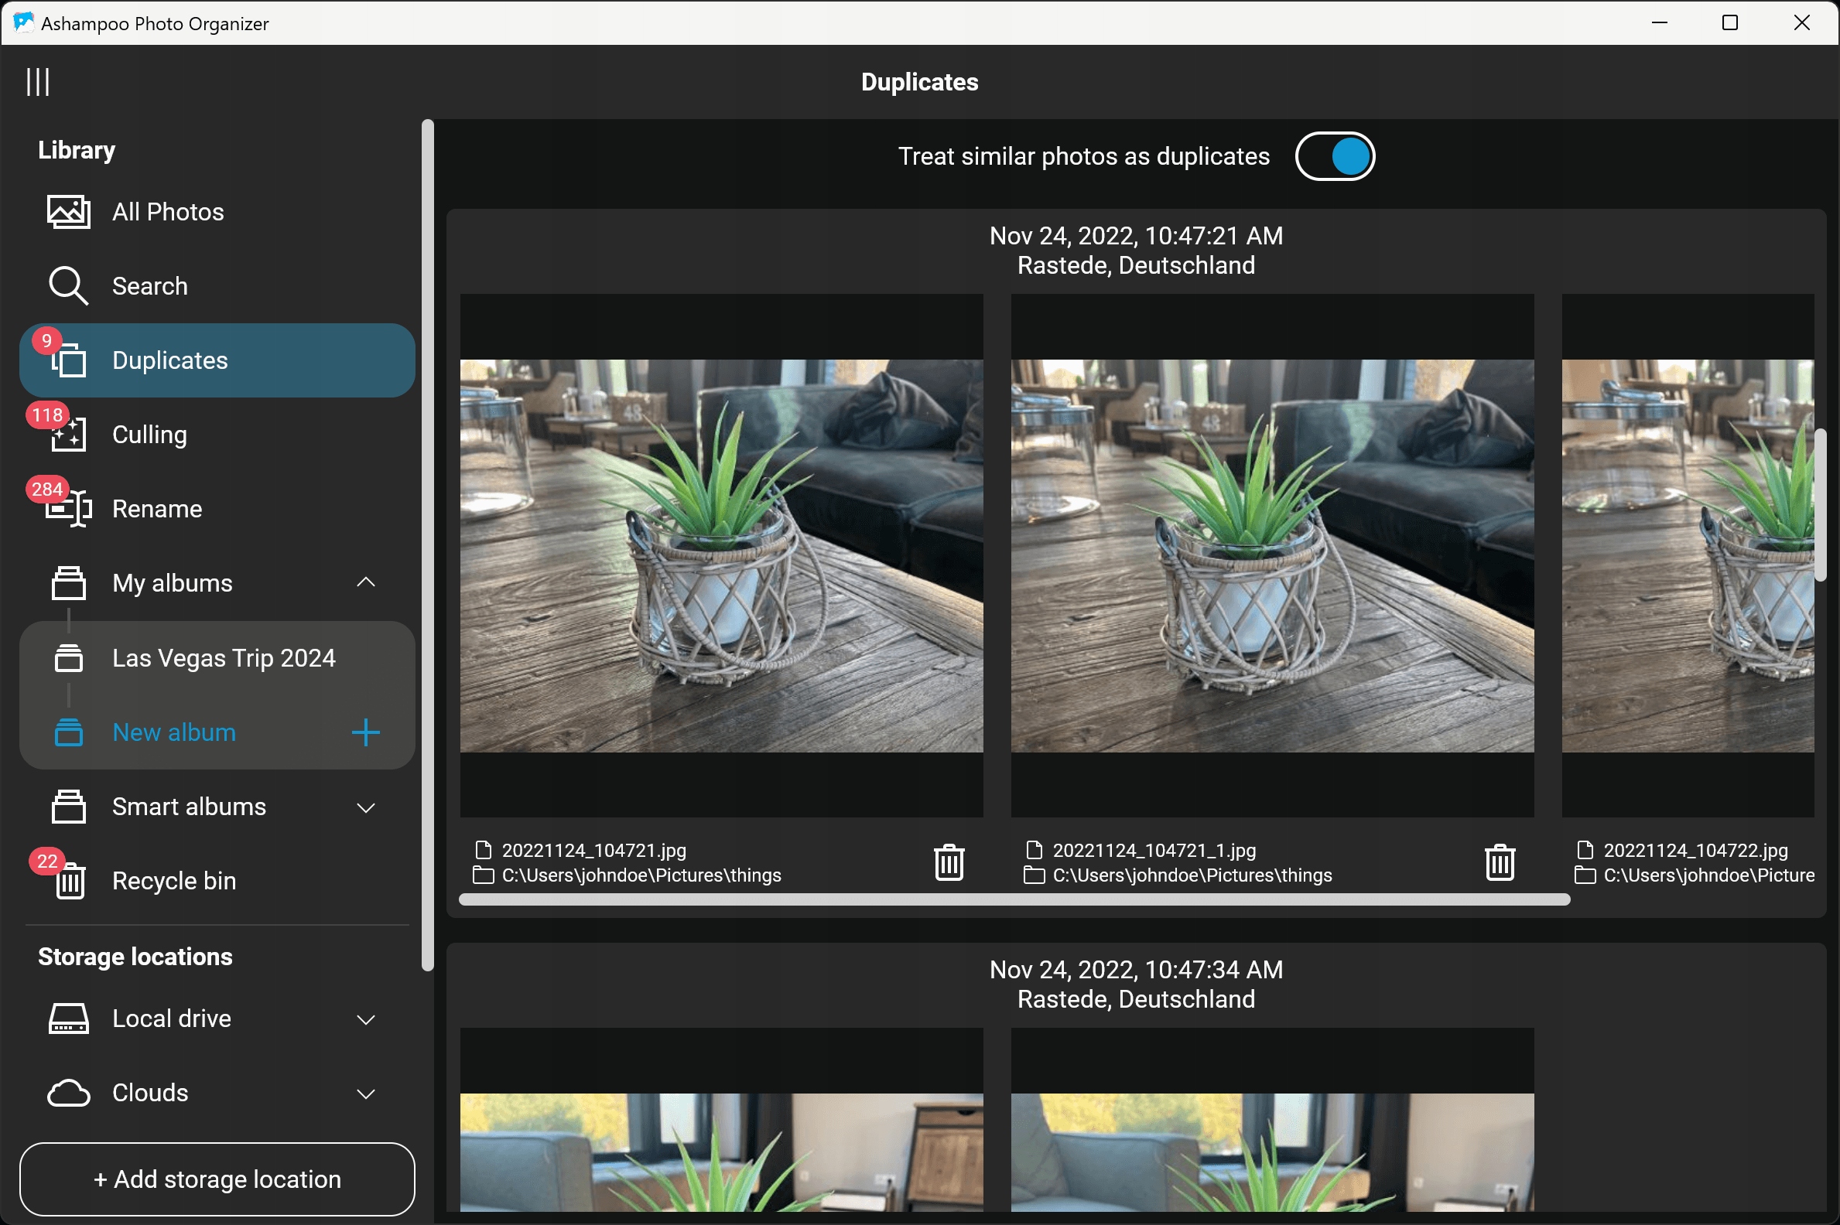Delete 20221124_104721_1.jpg using trash icon
Image resolution: width=1840 pixels, height=1225 pixels.
1500,862
